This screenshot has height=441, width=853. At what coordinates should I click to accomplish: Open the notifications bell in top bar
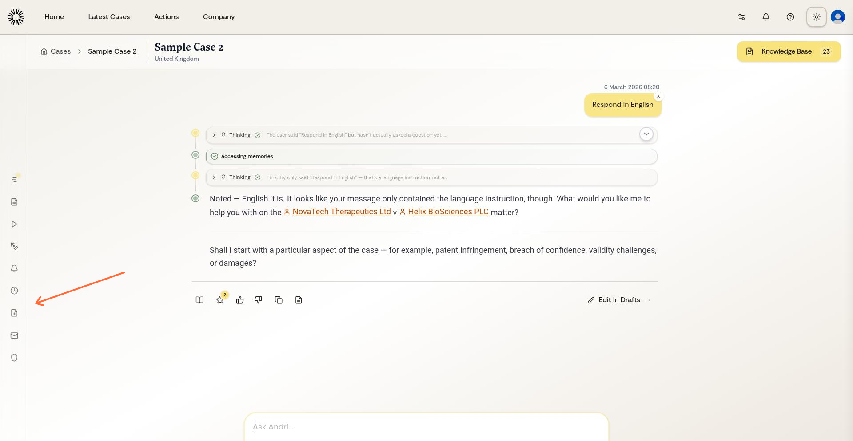click(766, 17)
